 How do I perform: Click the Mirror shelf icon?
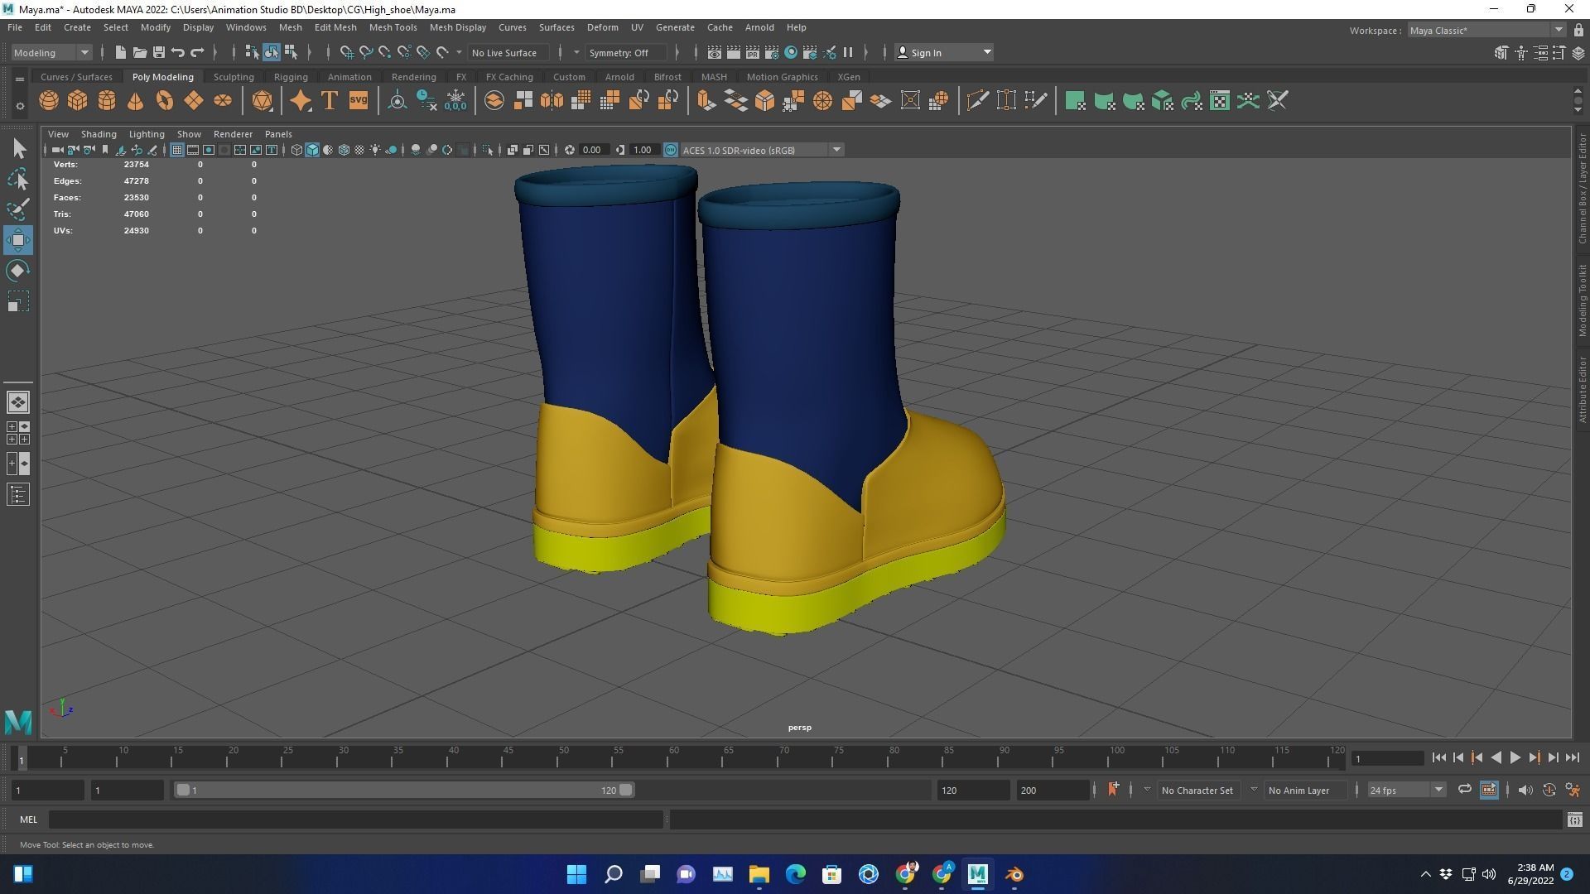tap(552, 101)
